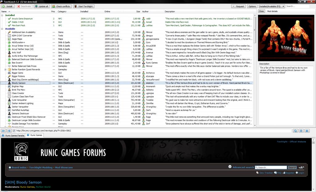Image resolution: width=316 pixels, height=192 pixels.
Task: Click the globe icon at far right of URL bar
Action: [307, 131]
